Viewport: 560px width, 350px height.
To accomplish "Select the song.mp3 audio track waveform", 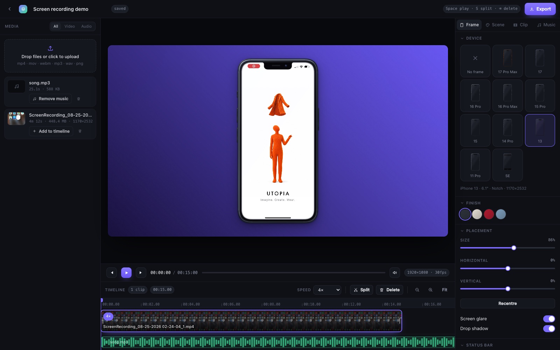I will pos(278,342).
